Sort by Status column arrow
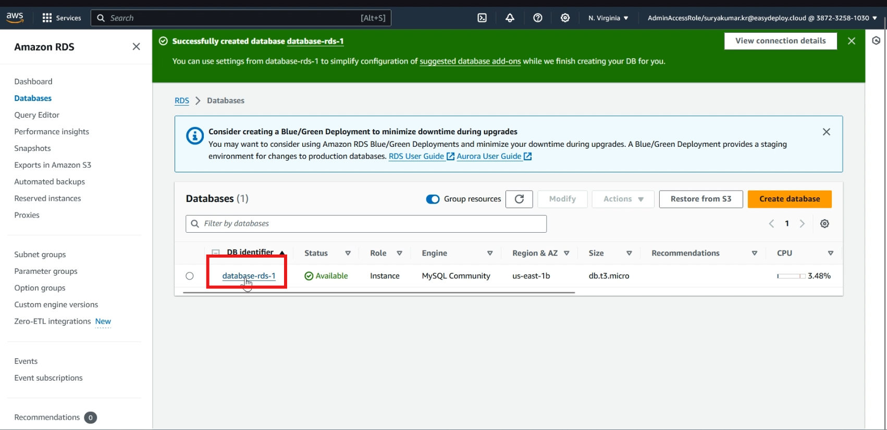The image size is (887, 430). click(348, 253)
